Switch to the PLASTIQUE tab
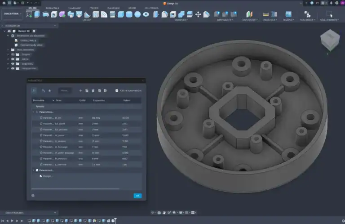345x224 pixels. coord(114,8)
